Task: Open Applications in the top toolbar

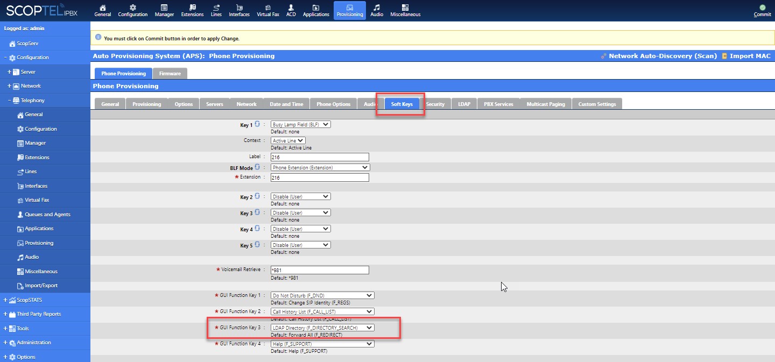Action: pyautogui.click(x=316, y=10)
